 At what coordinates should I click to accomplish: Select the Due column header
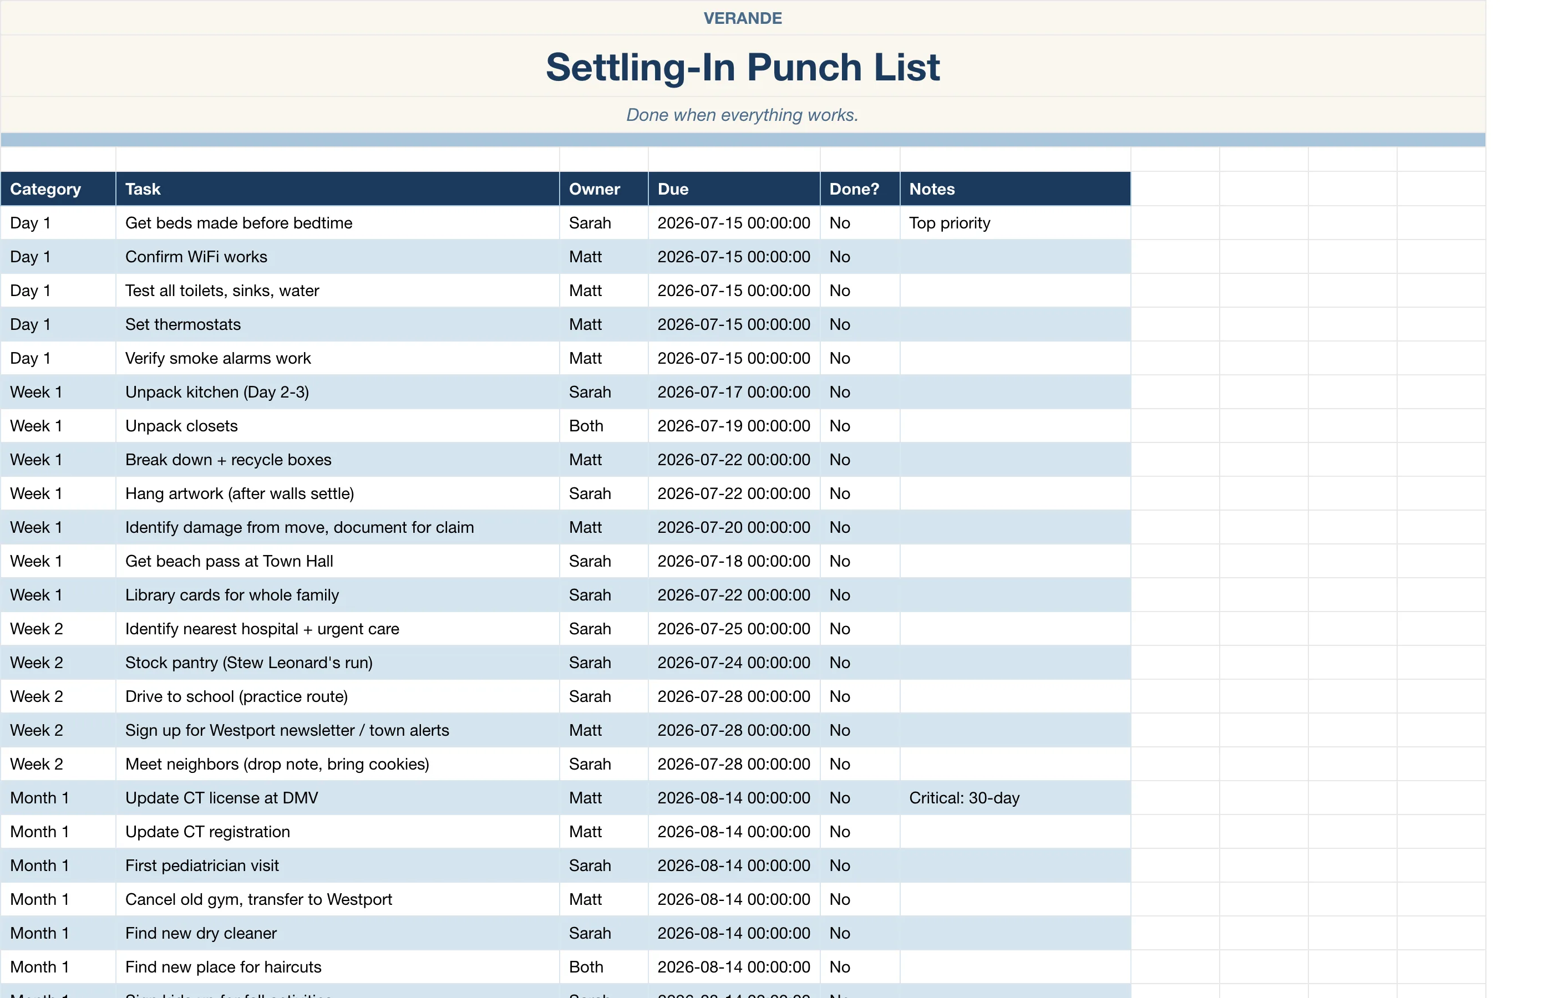point(734,189)
